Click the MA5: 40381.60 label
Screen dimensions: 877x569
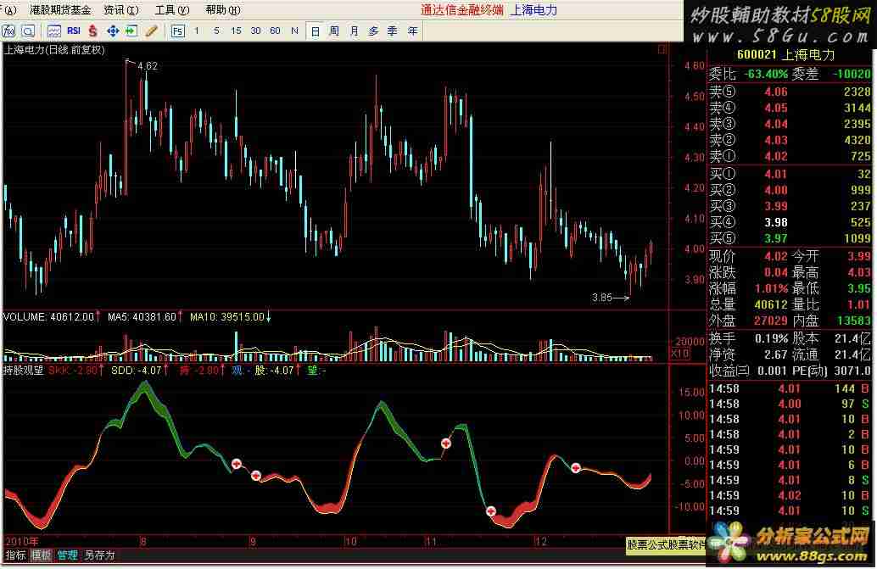pos(142,317)
